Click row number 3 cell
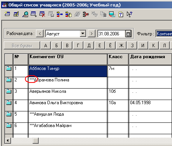Viewport: 172px width, 146px height. pos(20,94)
